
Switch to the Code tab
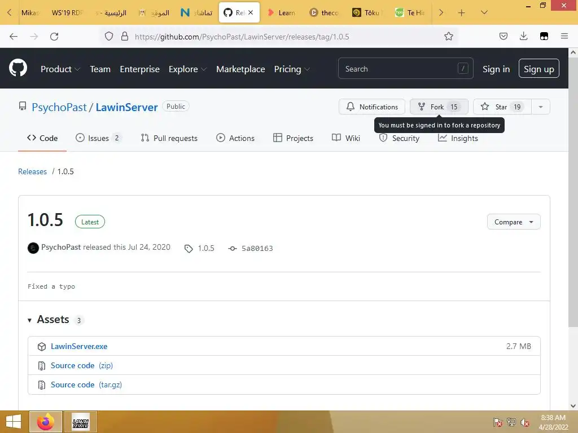coord(42,138)
